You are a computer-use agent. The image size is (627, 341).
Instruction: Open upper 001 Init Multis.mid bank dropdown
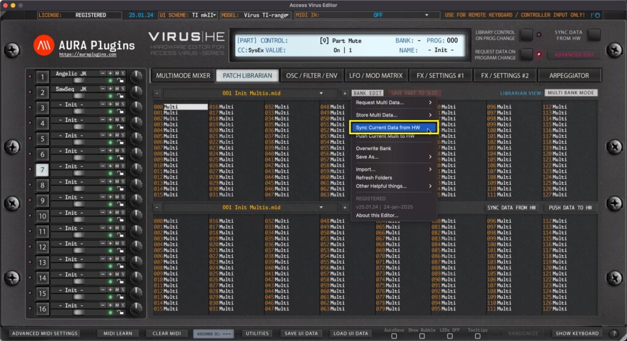[251, 93]
